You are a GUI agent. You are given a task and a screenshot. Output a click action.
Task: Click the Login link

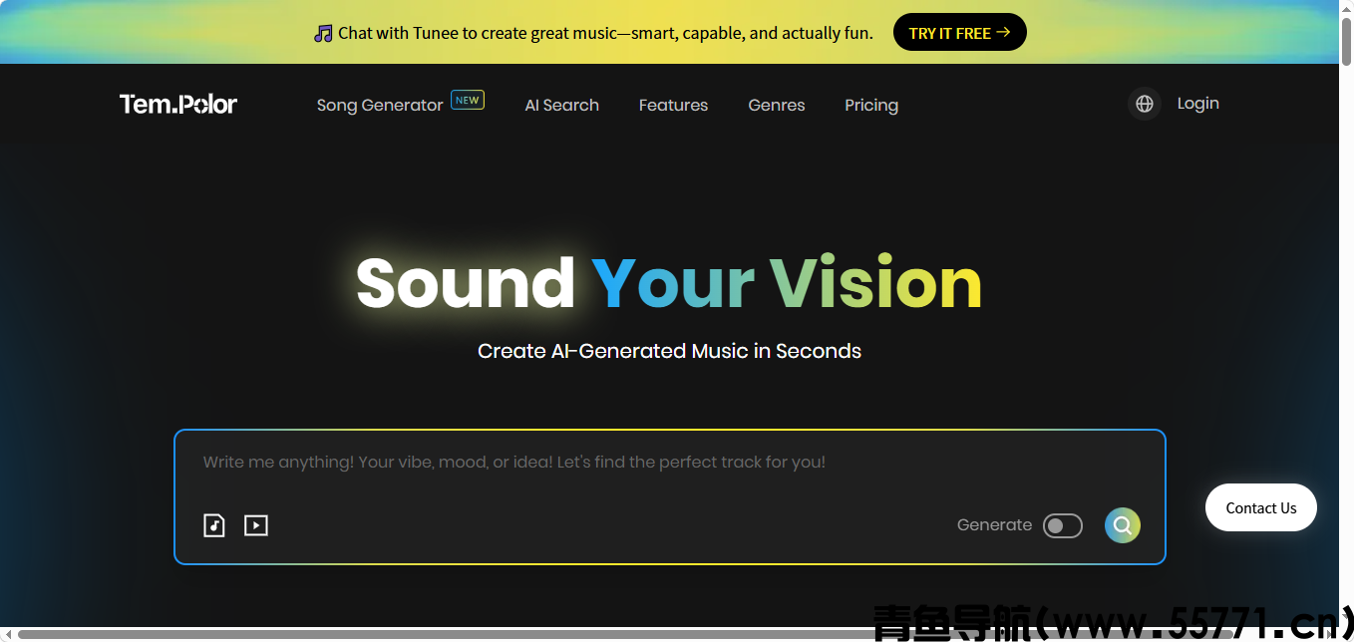click(x=1198, y=103)
